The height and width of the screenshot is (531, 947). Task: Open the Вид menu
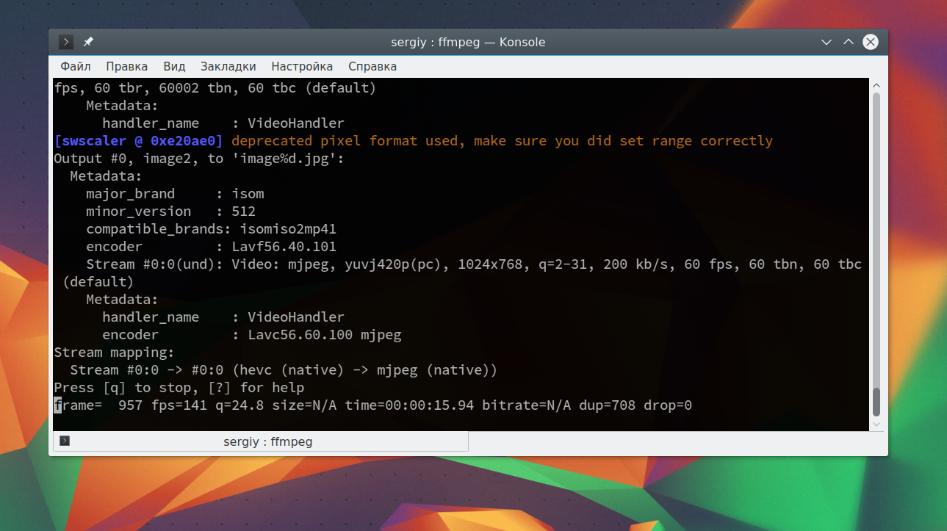(174, 66)
